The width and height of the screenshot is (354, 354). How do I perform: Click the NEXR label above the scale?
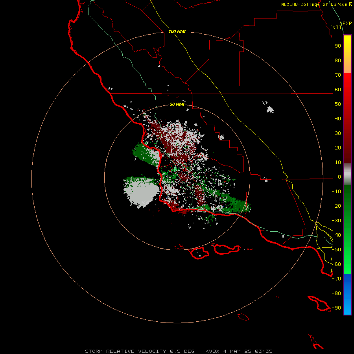(x=346, y=24)
